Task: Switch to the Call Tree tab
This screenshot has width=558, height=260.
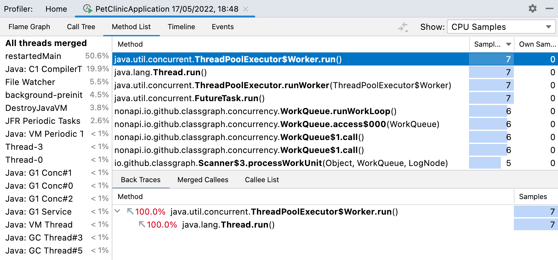Action: click(x=81, y=27)
